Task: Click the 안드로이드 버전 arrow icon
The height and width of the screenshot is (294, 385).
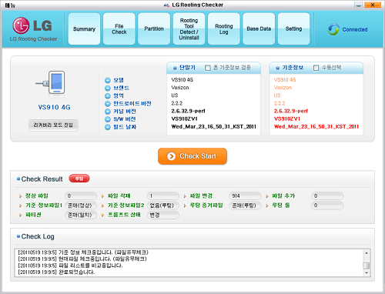Action: (108, 104)
